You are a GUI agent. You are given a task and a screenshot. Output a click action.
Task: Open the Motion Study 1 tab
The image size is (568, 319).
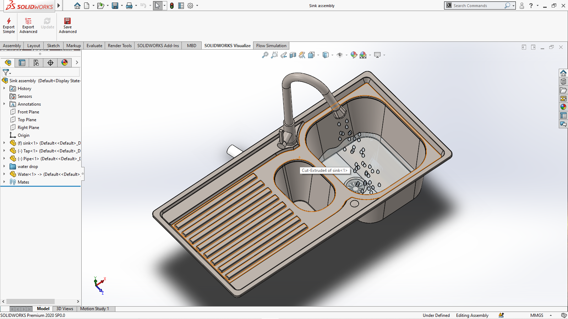tap(94, 309)
